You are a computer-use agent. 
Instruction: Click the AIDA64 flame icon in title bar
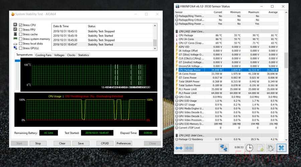click(13, 14)
